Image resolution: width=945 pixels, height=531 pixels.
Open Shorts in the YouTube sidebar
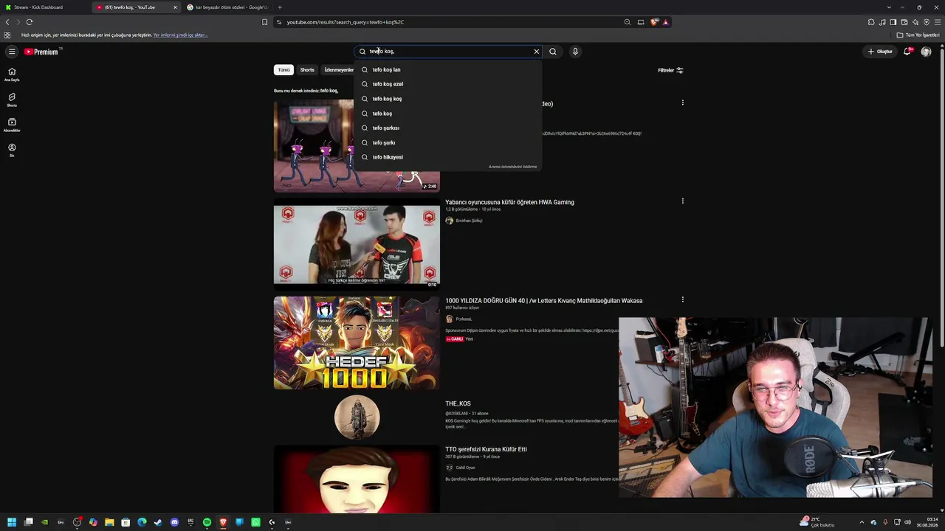point(12,100)
